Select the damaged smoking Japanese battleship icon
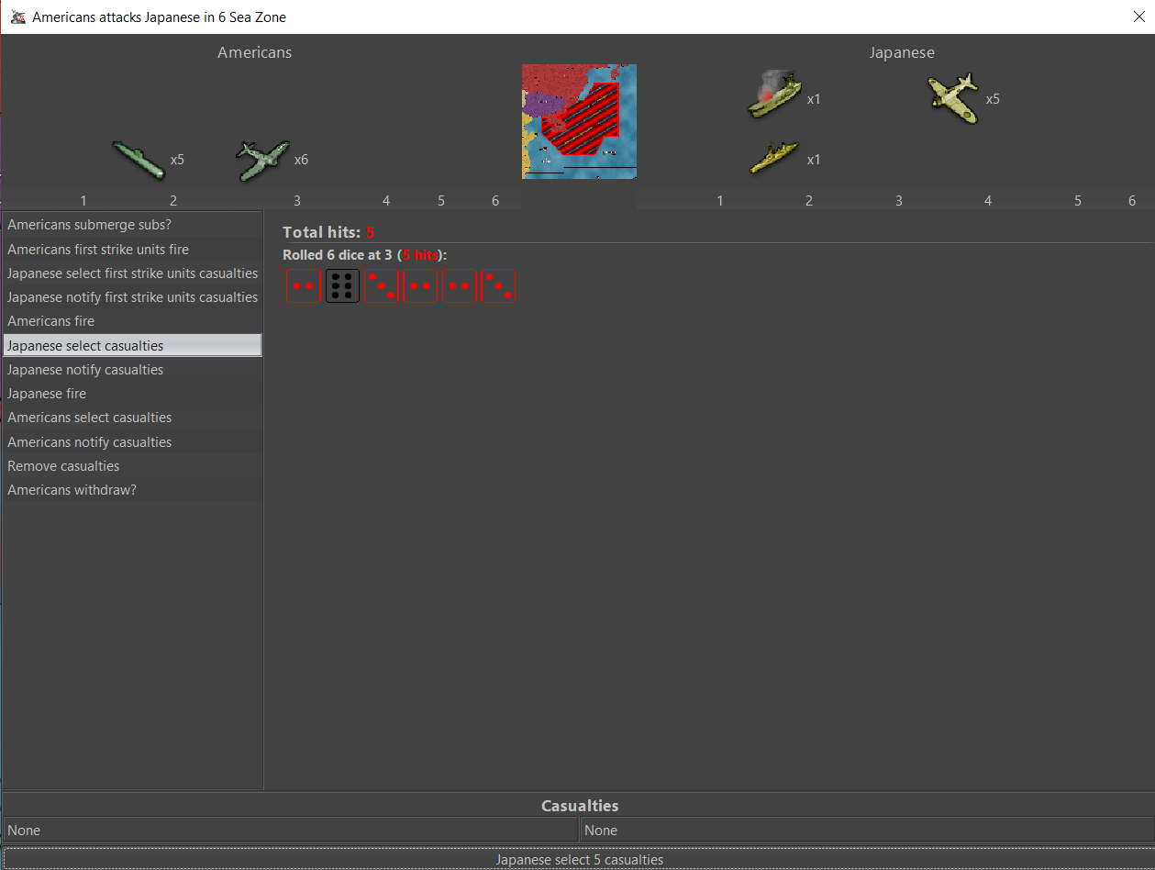This screenshot has width=1155, height=870. tap(773, 97)
